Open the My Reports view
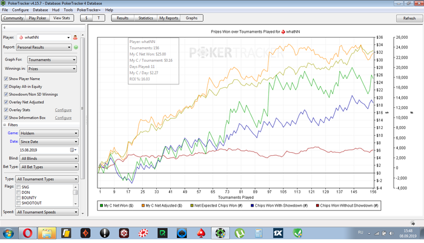 pos(169,18)
